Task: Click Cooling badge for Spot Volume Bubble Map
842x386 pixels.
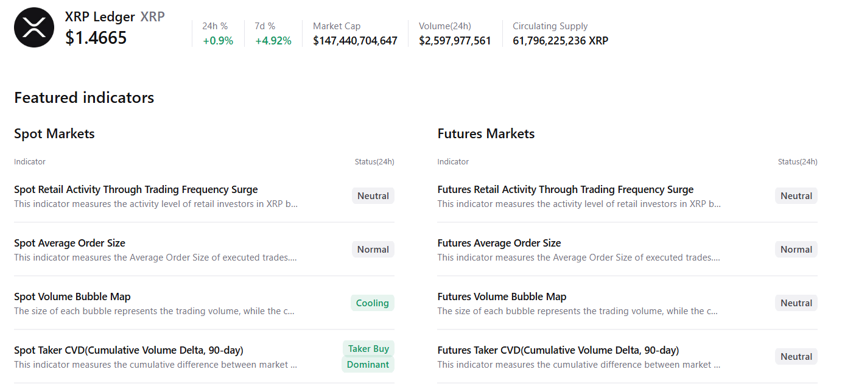Action: pos(373,303)
